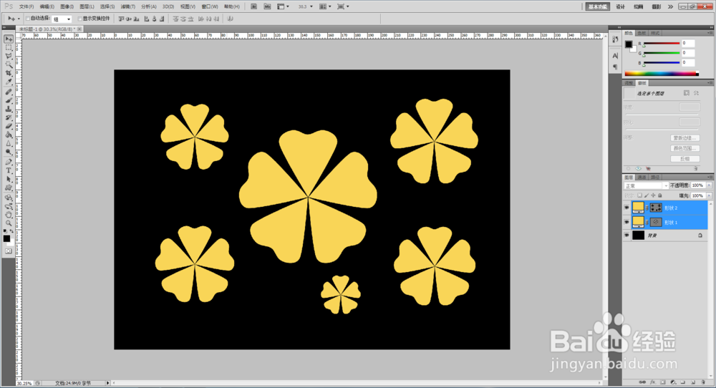Launch Bridge from the application bar
Screen dimensions: 716x388
click(254, 6)
